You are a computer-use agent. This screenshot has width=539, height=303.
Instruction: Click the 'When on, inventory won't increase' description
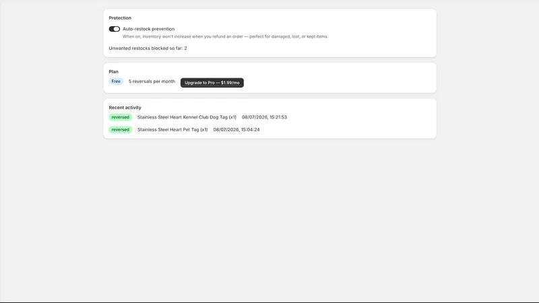pyautogui.click(x=226, y=36)
